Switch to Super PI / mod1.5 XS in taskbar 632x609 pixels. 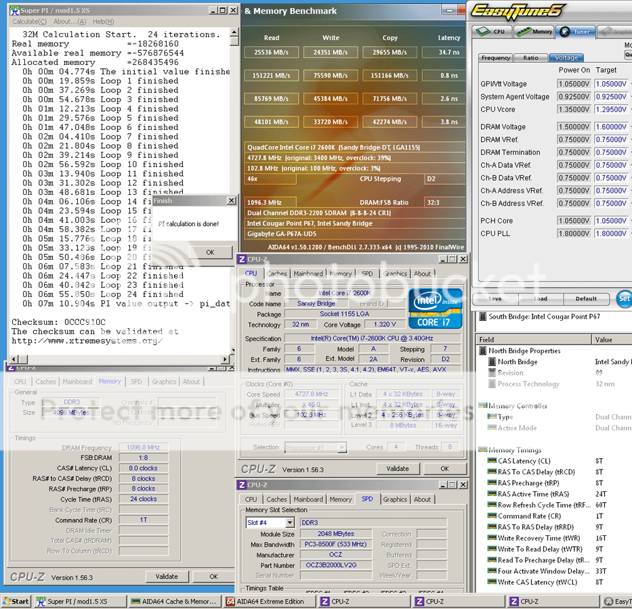point(80,602)
